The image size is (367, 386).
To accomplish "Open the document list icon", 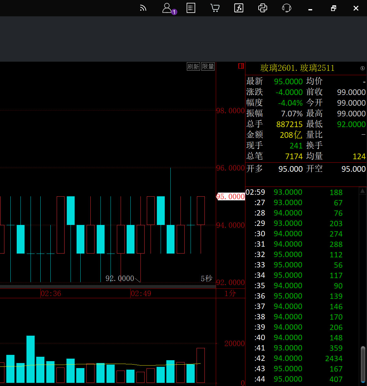I will point(191,8).
